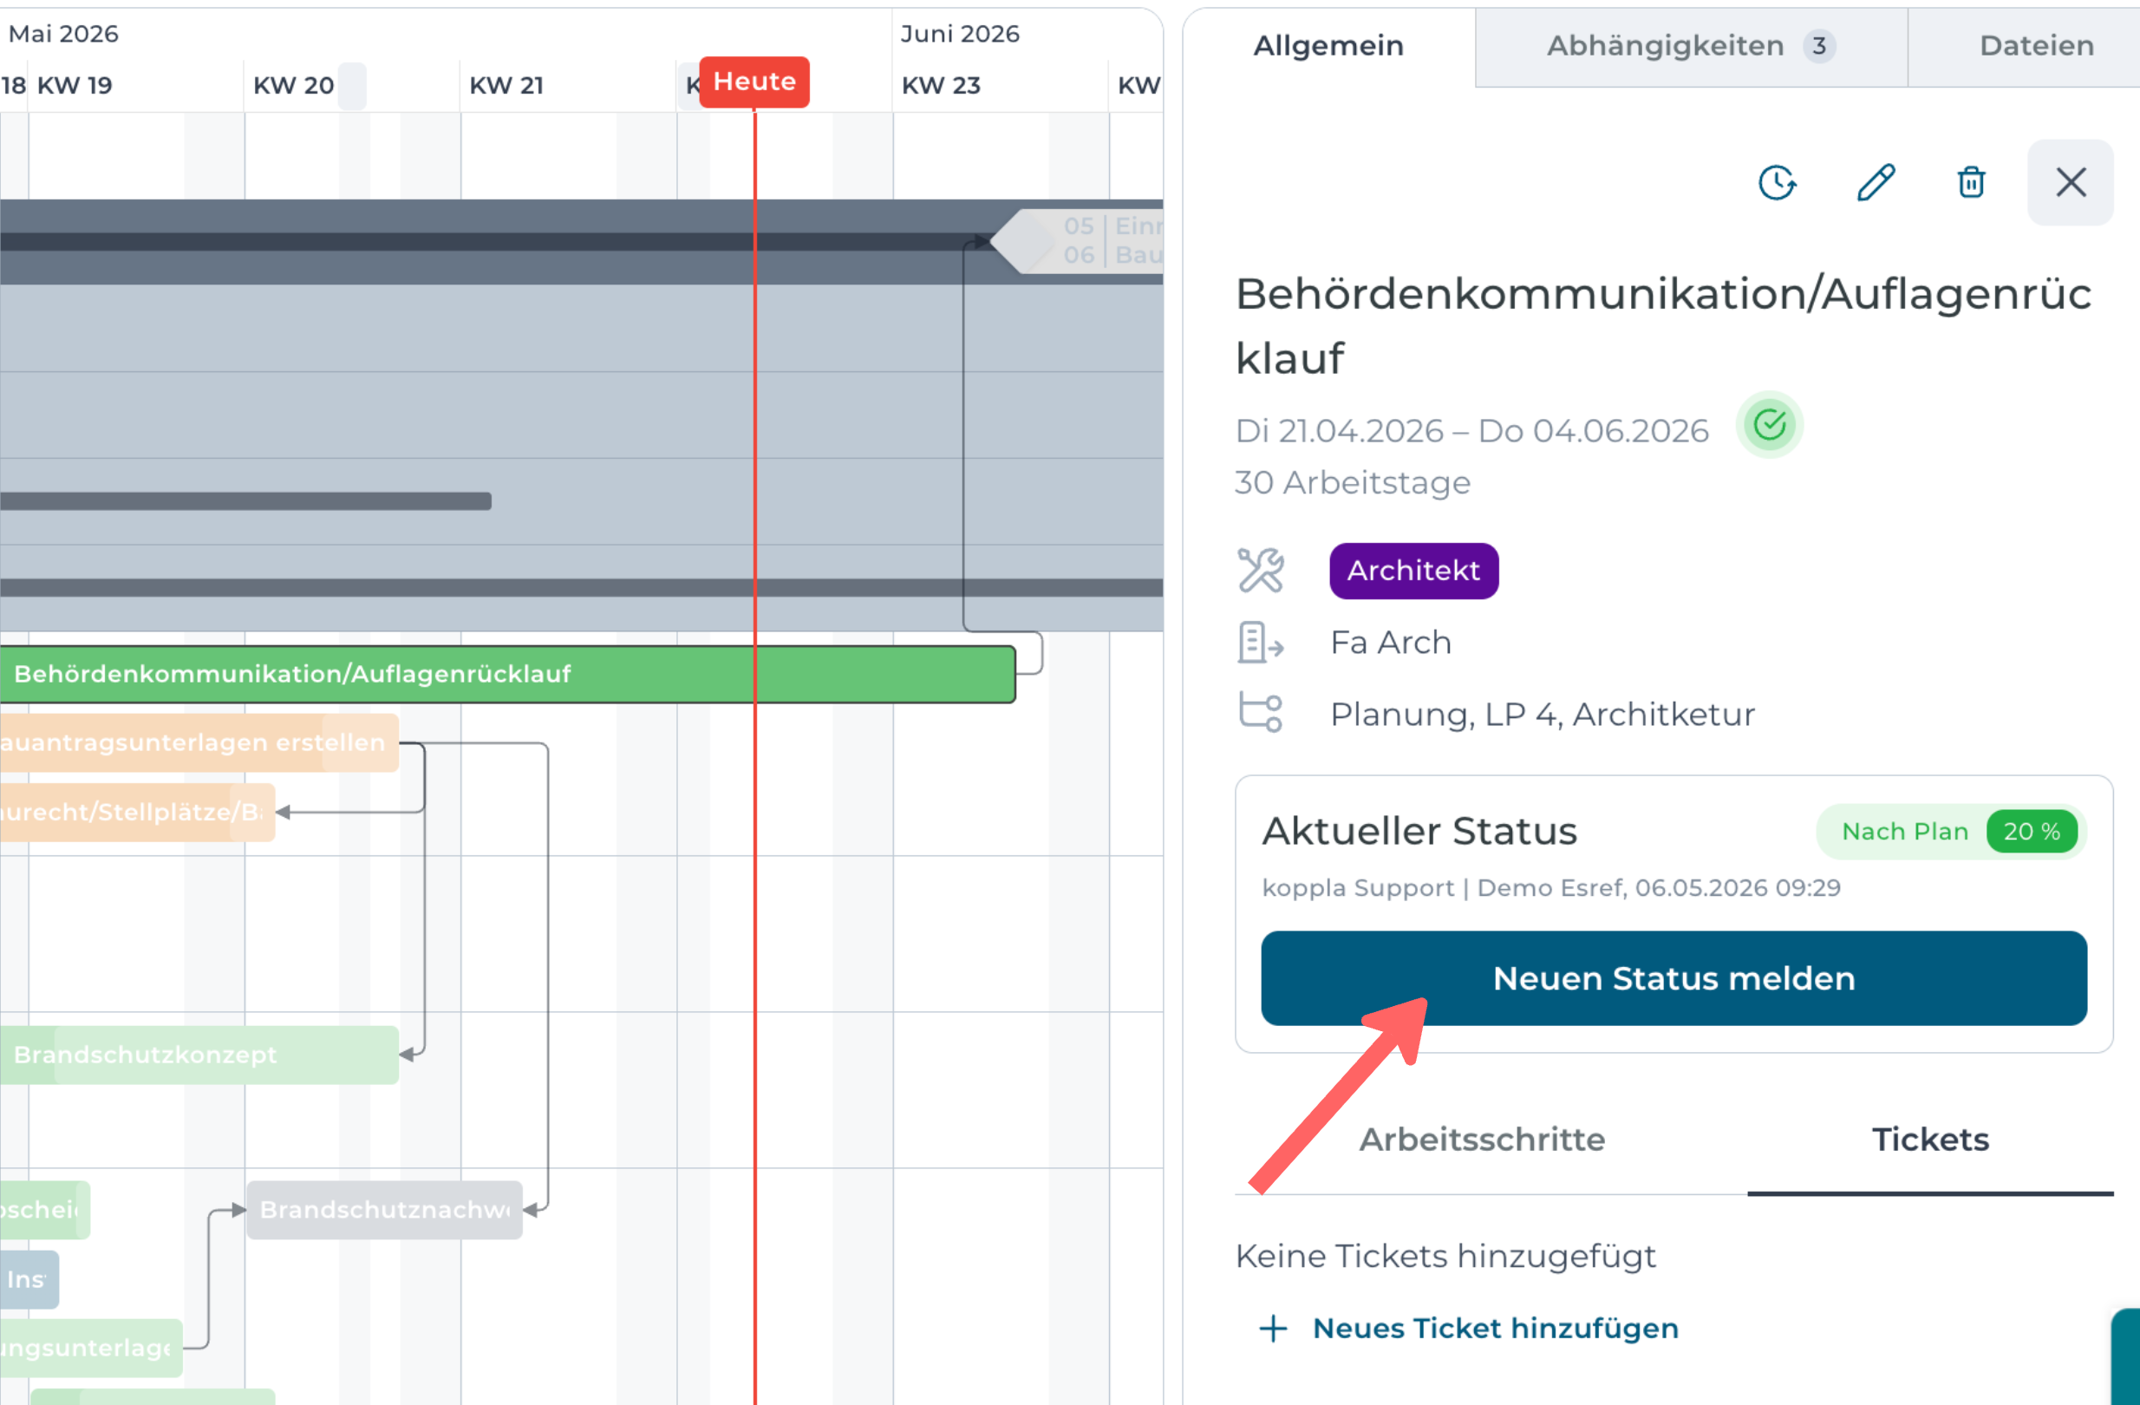Click the dependencies count badge 3
The height and width of the screenshot is (1405, 2140).
point(1819,46)
